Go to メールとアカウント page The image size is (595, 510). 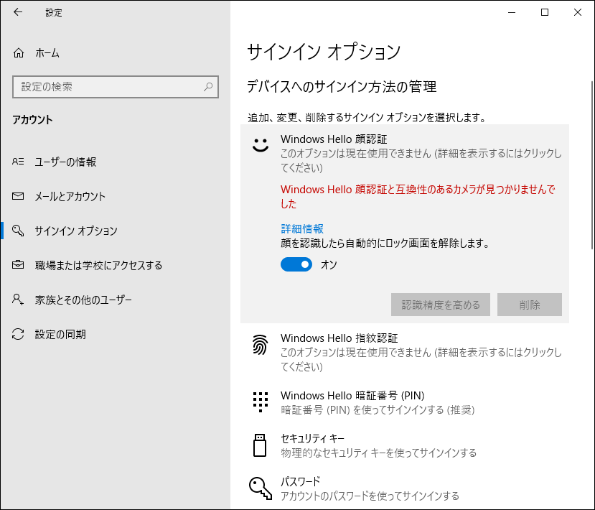(116, 196)
